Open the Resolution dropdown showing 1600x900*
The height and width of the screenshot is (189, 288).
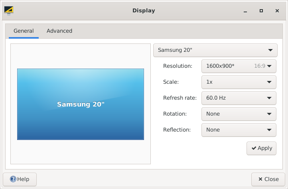pos(239,66)
